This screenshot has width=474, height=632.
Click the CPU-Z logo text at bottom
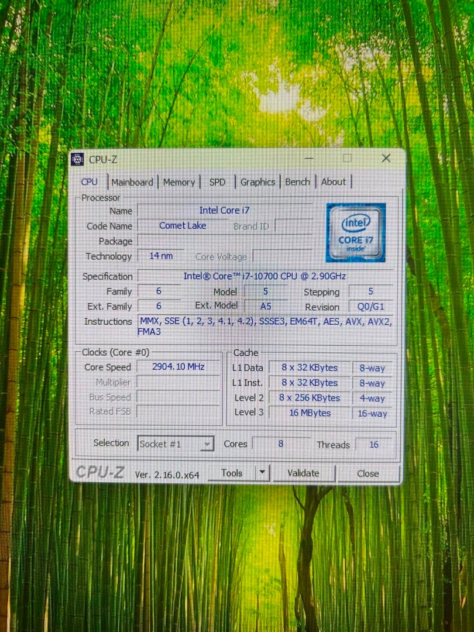pos(100,472)
